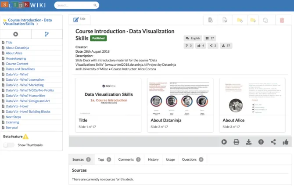This screenshot has width=294, height=187.
Task: Share the deck via share icon
Action: pos(273,142)
